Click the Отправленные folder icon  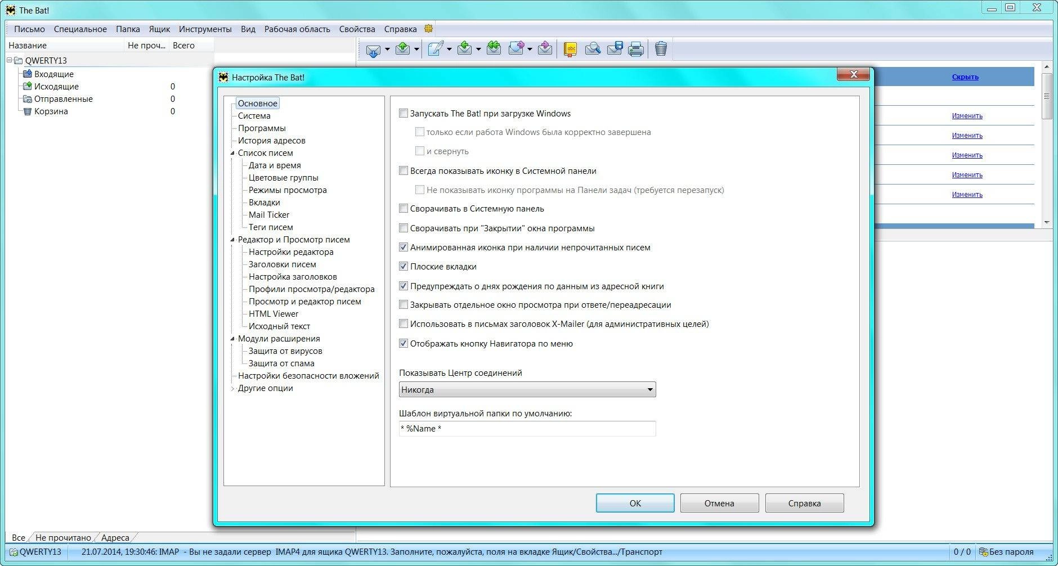click(x=27, y=98)
